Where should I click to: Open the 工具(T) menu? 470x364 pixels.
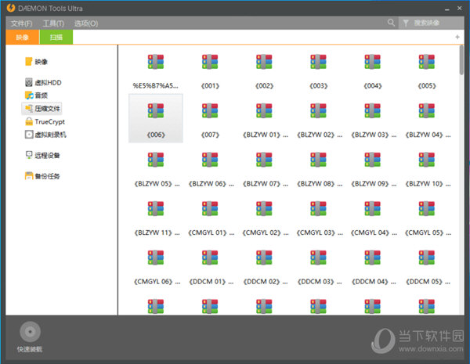point(53,23)
